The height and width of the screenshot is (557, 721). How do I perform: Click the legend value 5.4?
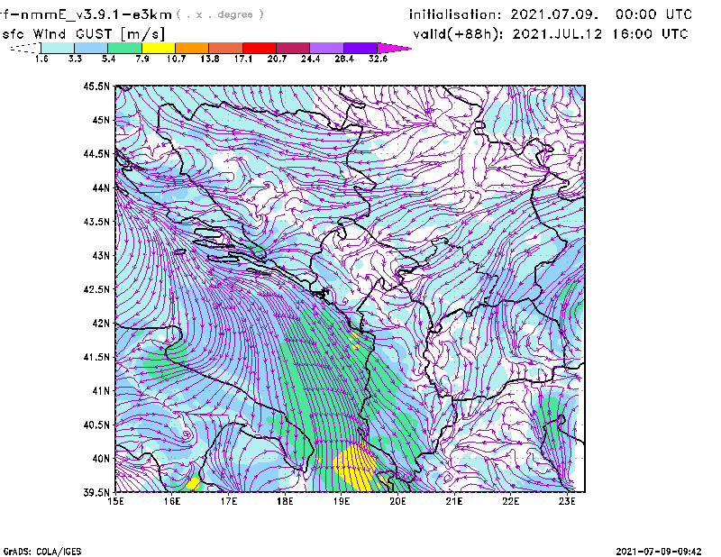tap(108, 59)
